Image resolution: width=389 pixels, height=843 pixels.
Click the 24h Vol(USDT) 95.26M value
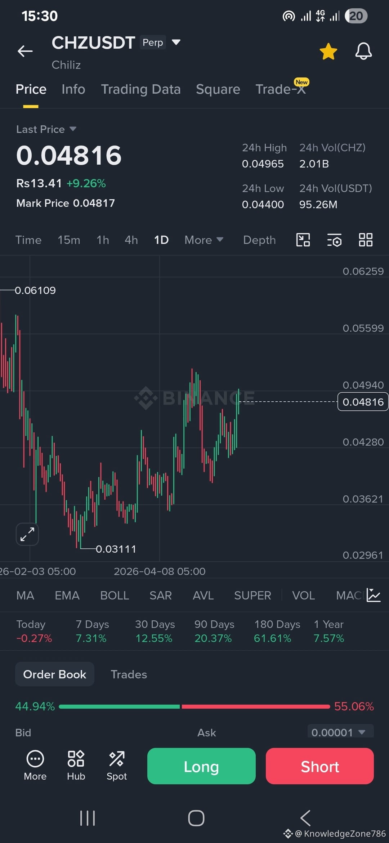(x=318, y=205)
